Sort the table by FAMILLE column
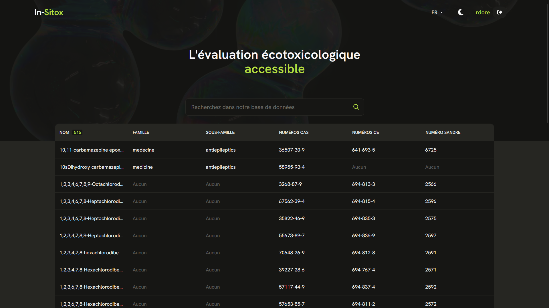This screenshot has height=308, width=549. pyautogui.click(x=141, y=132)
